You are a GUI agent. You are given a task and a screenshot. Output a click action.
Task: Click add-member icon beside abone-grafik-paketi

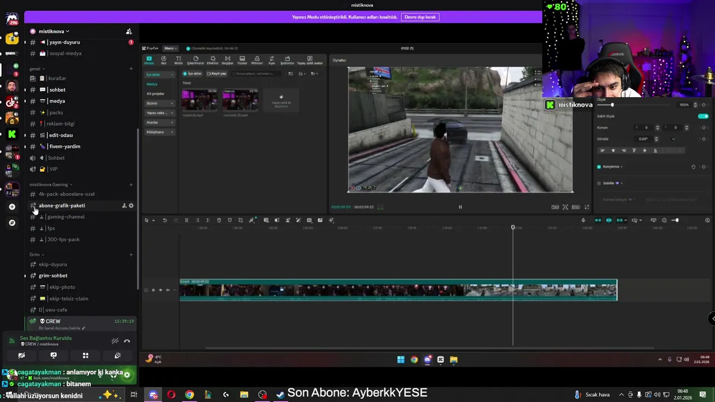point(124,205)
